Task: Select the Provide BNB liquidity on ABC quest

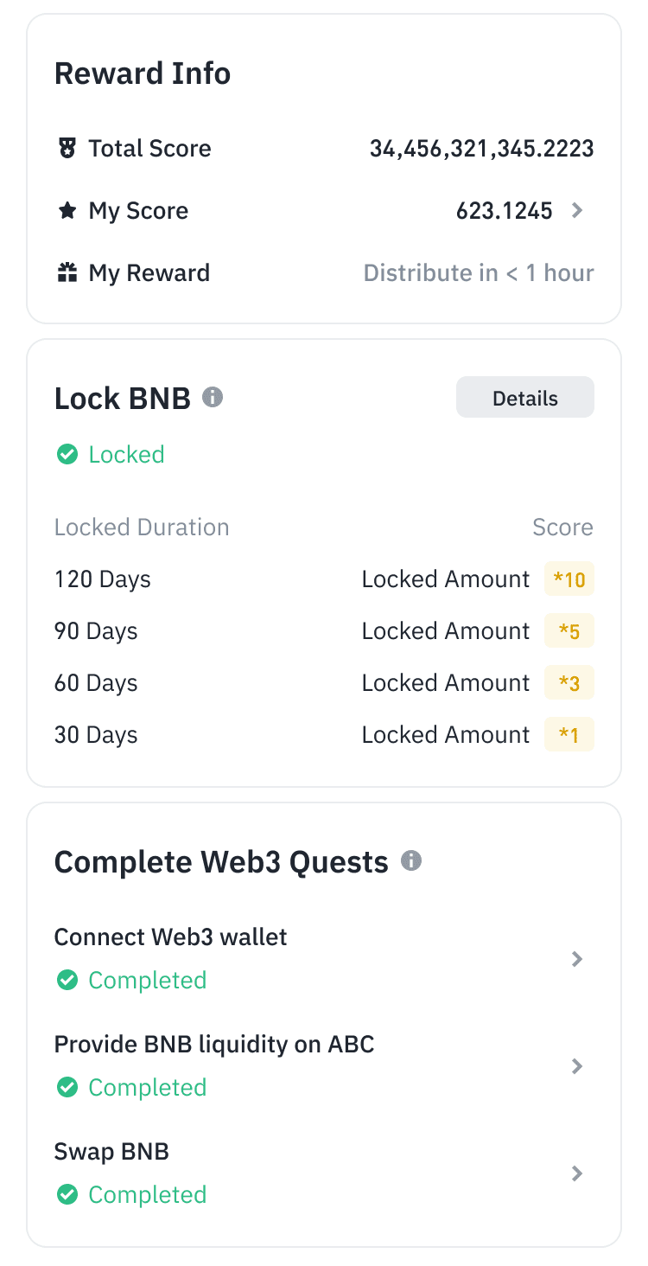Action: pos(214,1045)
